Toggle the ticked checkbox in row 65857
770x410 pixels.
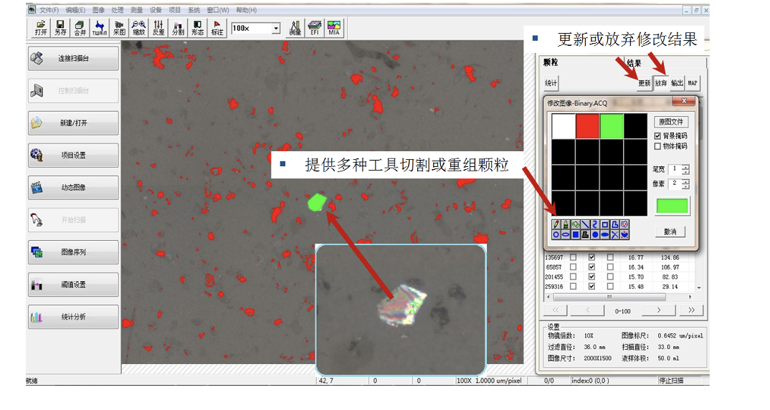pyautogui.click(x=591, y=267)
